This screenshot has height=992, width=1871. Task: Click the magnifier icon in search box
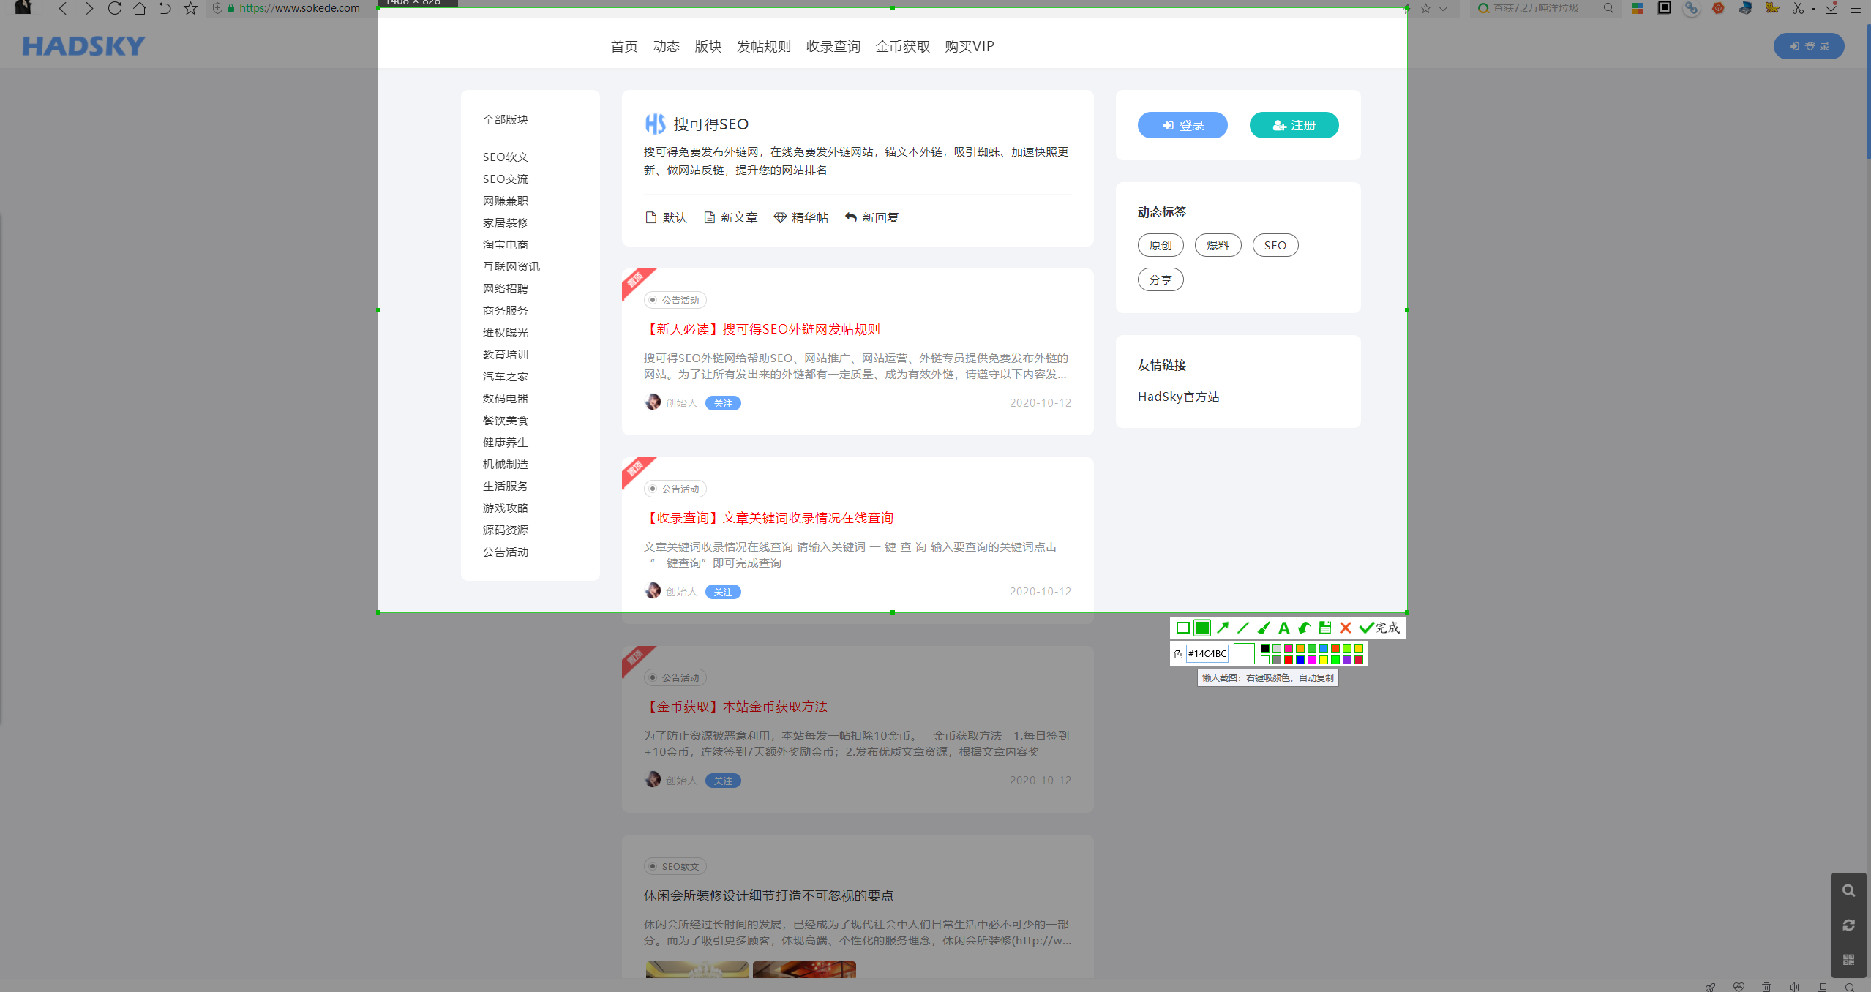[x=1608, y=8]
